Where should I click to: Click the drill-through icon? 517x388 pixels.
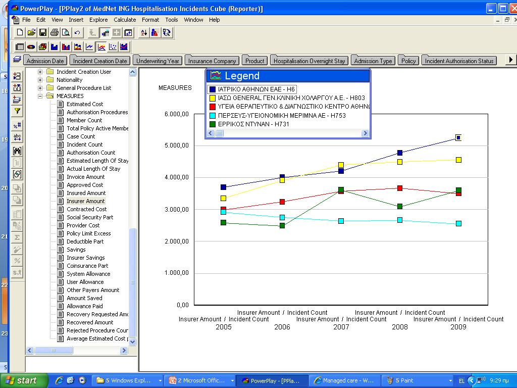[167, 32]
